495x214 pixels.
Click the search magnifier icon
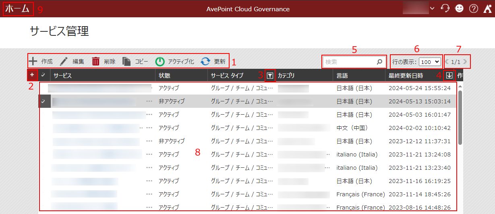coord(379,62)
